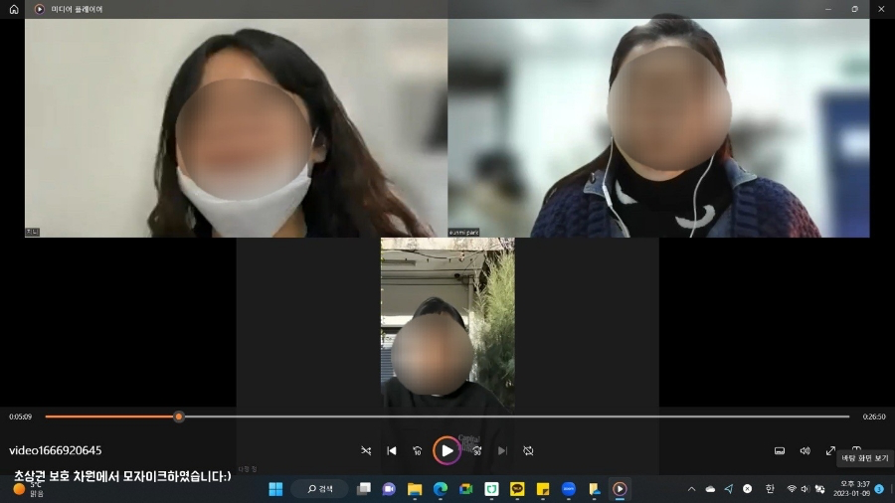The height and width of the screenshot is (503, 895).
Task: Toggle shuffle mode
Action: 366,450
